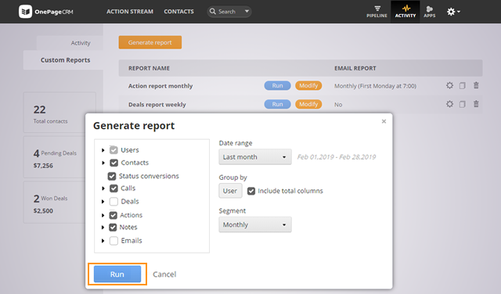Expand the Users tree node

tap(103, 150)
